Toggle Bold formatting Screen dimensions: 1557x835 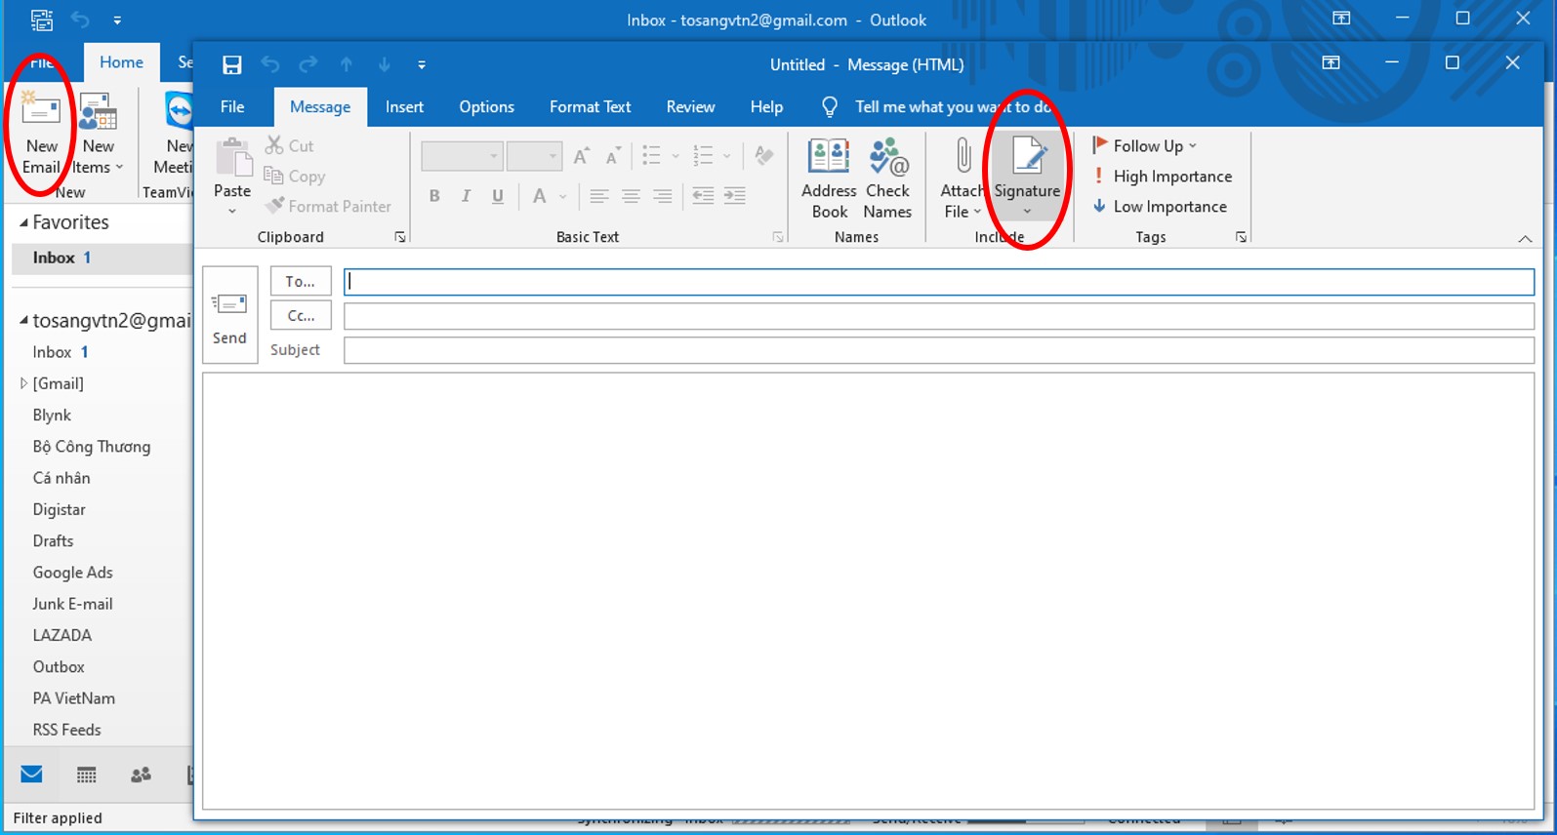(x=434, y=196)
